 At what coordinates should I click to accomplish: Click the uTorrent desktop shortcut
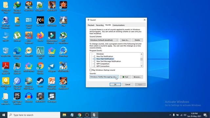tap(17, 36)
